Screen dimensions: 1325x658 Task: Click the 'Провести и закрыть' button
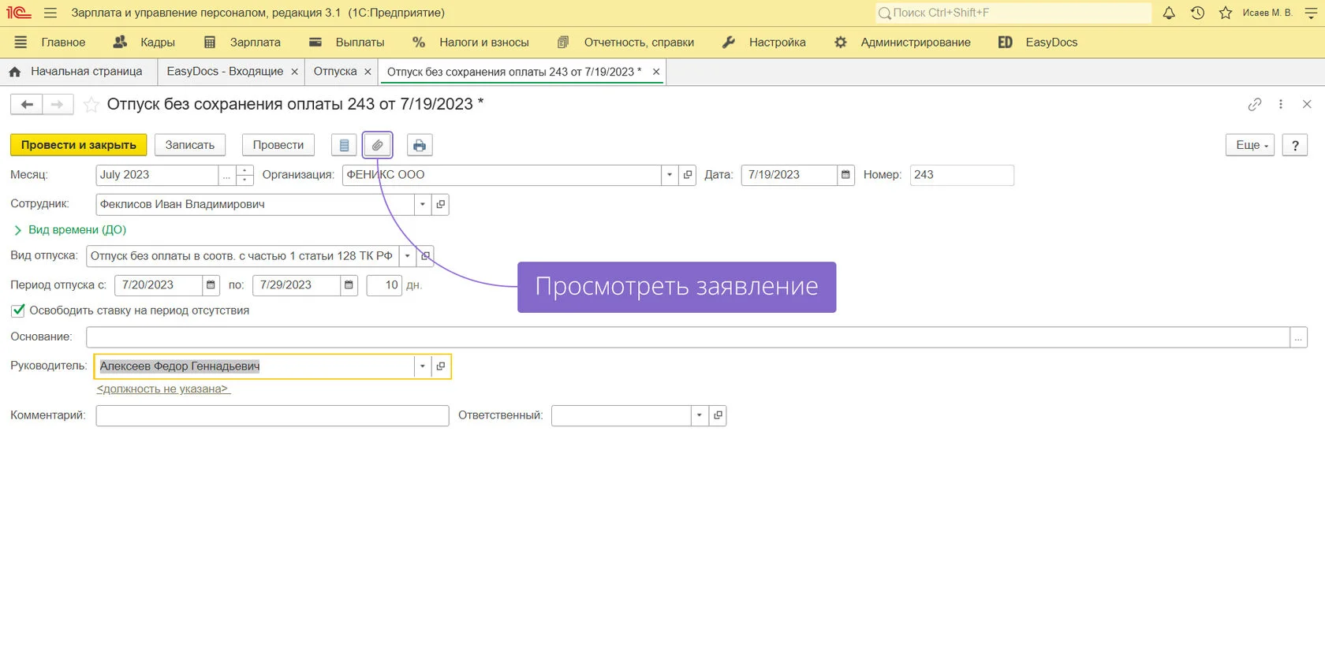pyautogui.click(x=78, y=145)
